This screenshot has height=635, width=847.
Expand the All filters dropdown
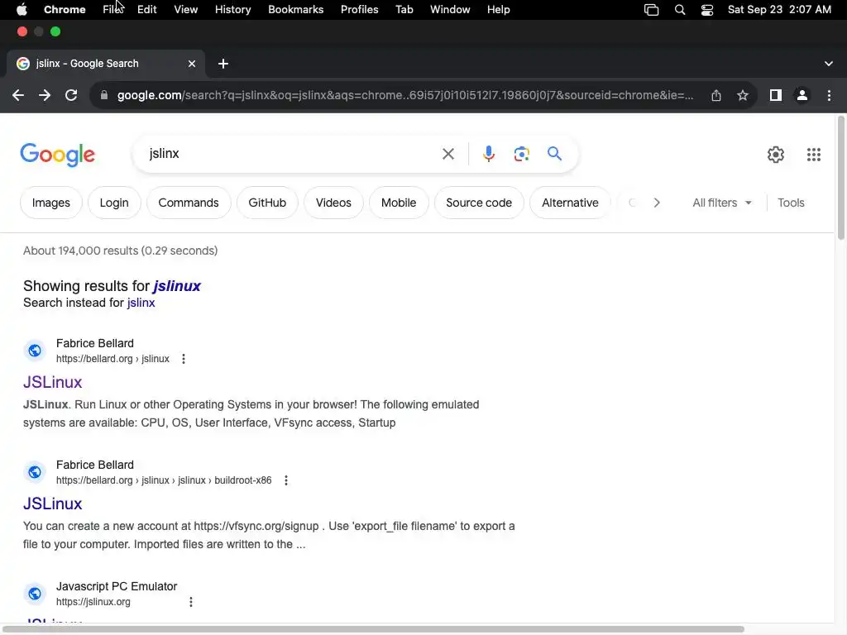click(x=721, y=203)
